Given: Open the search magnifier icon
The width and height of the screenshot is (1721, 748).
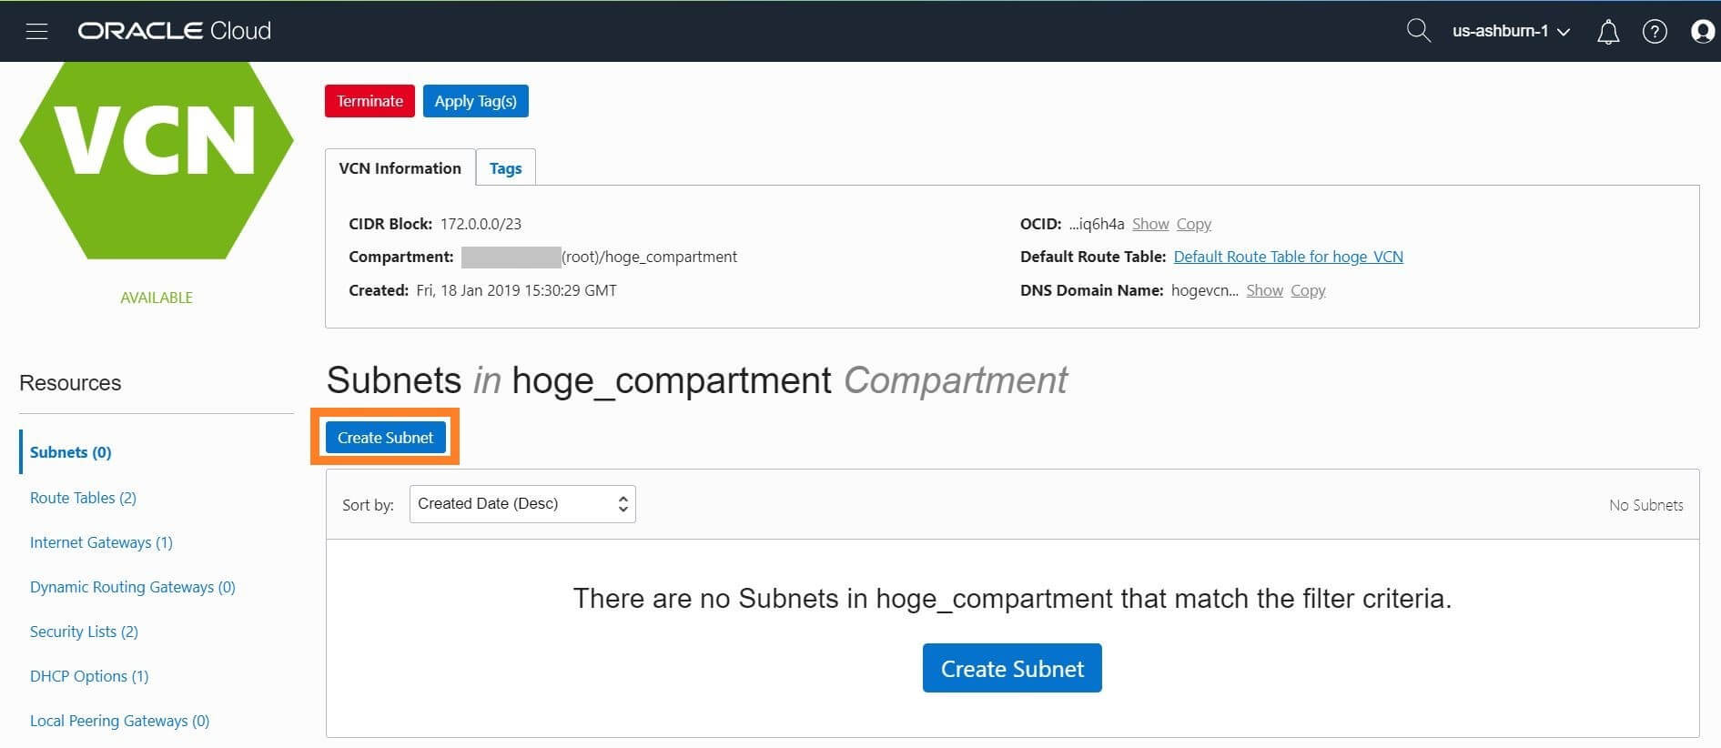Looking at the screenshot, I should point(1418,31).
